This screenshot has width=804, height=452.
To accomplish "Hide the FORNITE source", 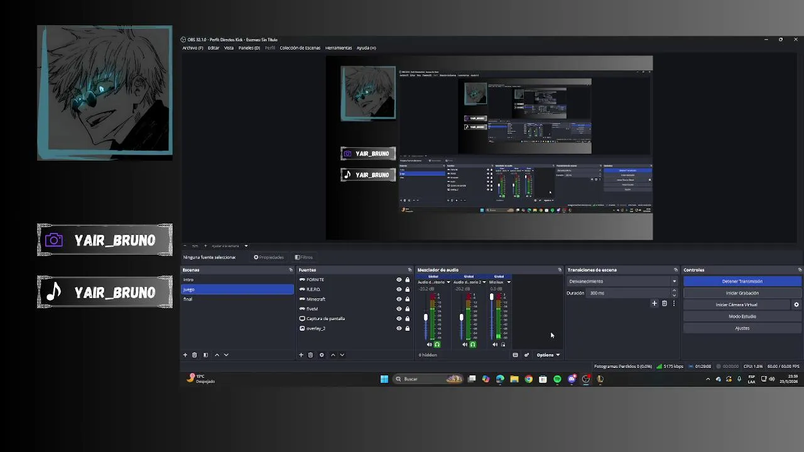I will pos(399,279).
